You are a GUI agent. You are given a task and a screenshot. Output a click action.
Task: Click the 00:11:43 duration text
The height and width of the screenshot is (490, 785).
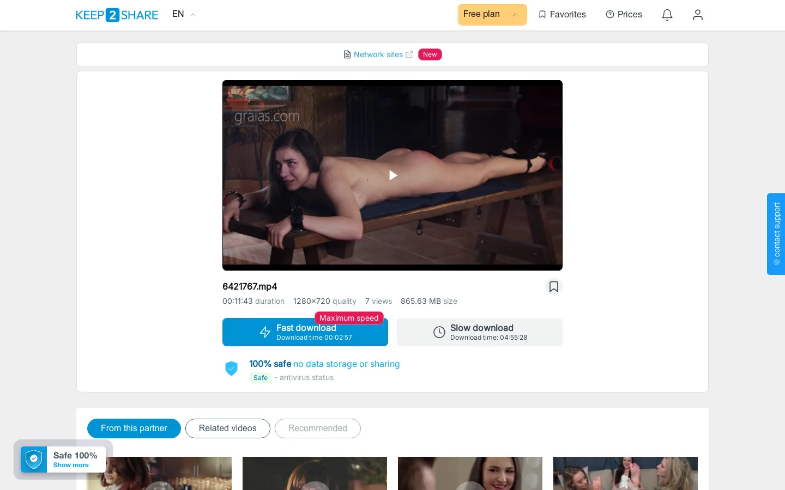pos(253,301)
